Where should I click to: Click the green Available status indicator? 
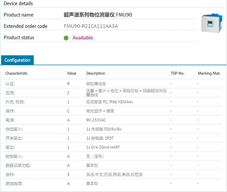66,38
